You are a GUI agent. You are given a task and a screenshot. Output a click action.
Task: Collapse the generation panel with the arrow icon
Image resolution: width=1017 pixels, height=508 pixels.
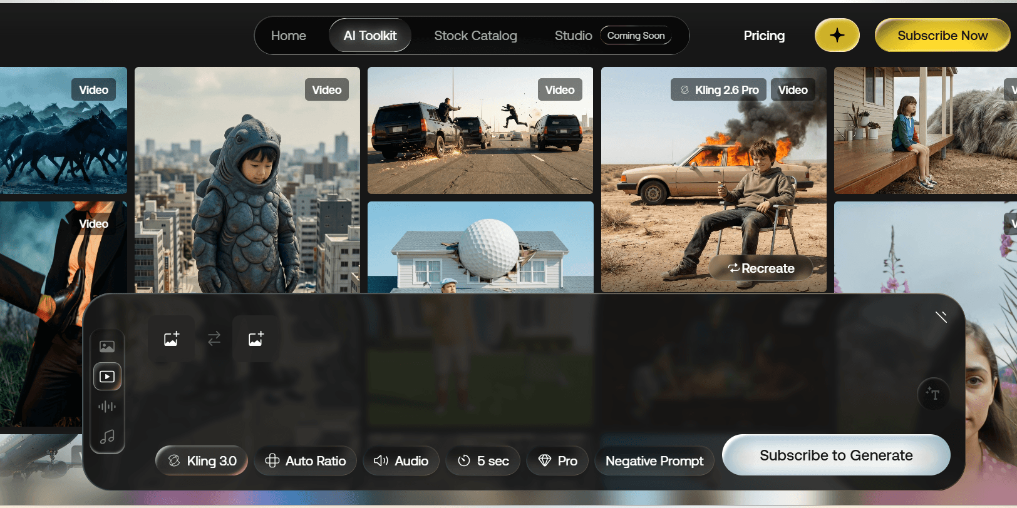pos(941,317)
